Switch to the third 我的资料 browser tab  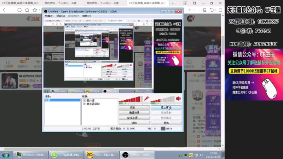point(103,3)
